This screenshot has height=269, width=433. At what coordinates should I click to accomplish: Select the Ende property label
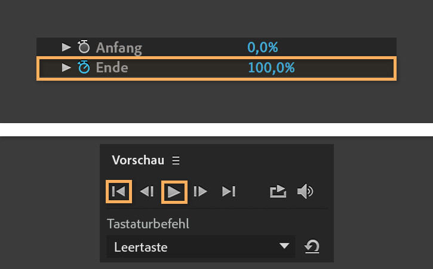tap(112, 68)
